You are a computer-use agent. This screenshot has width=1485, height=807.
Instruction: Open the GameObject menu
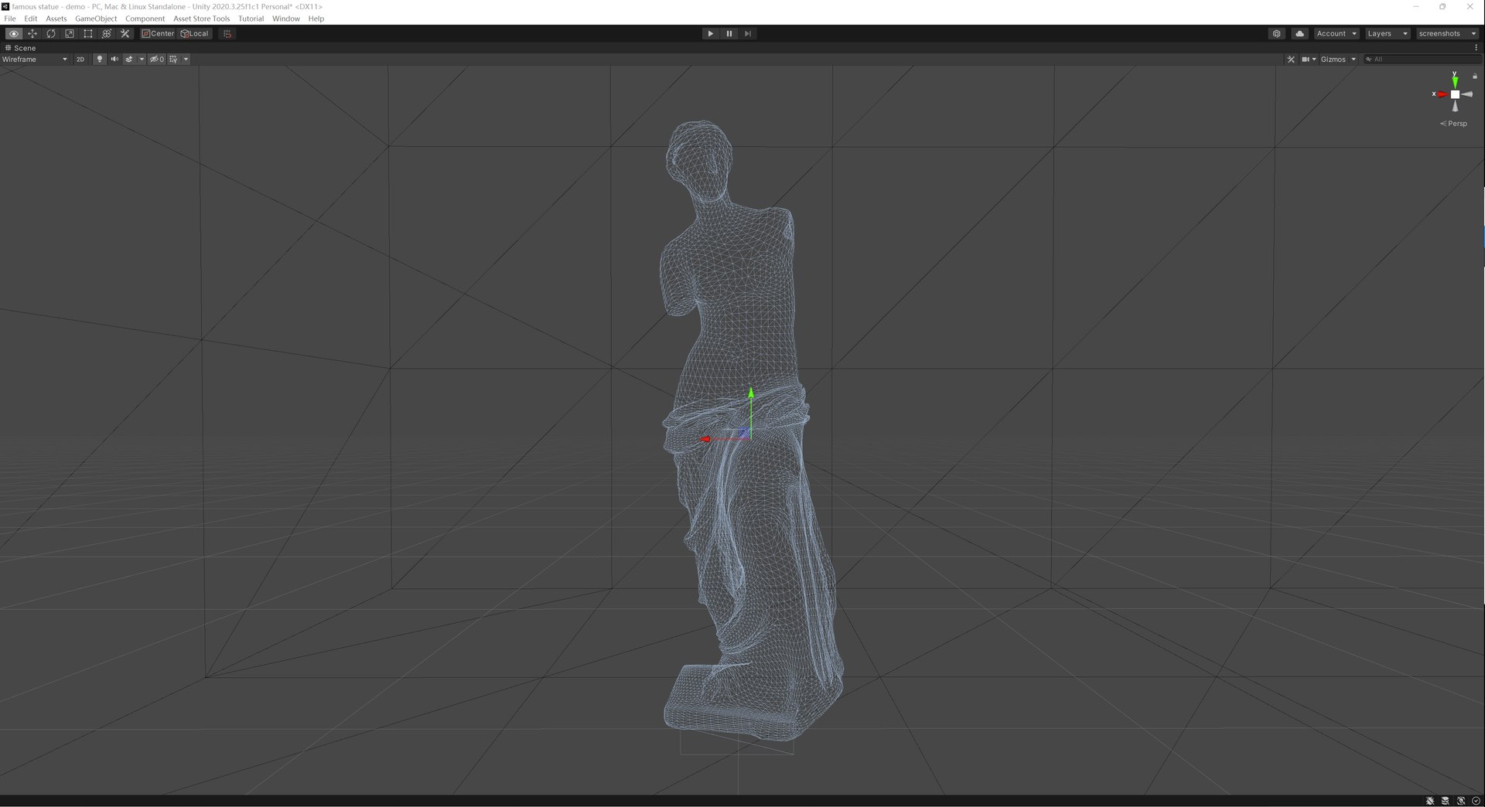click(x=96, y=19)
